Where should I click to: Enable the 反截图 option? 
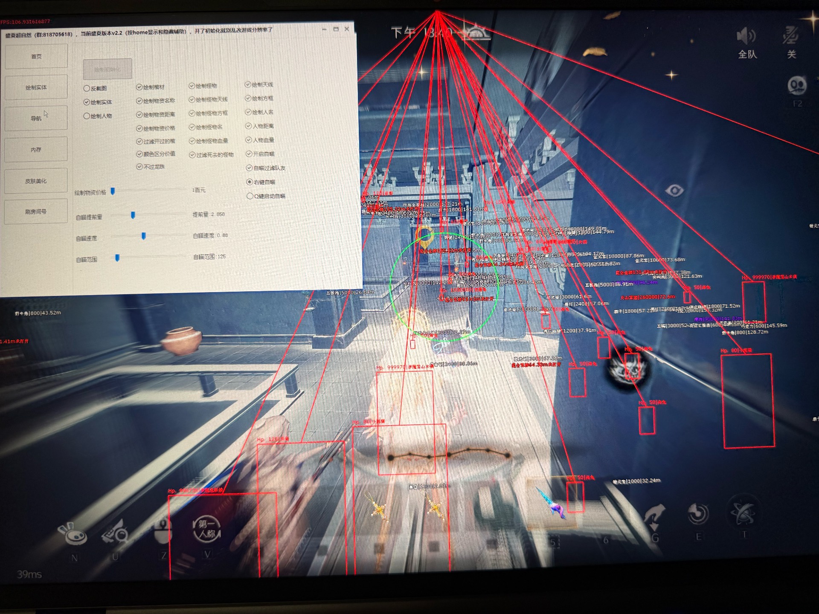(87, 88)
